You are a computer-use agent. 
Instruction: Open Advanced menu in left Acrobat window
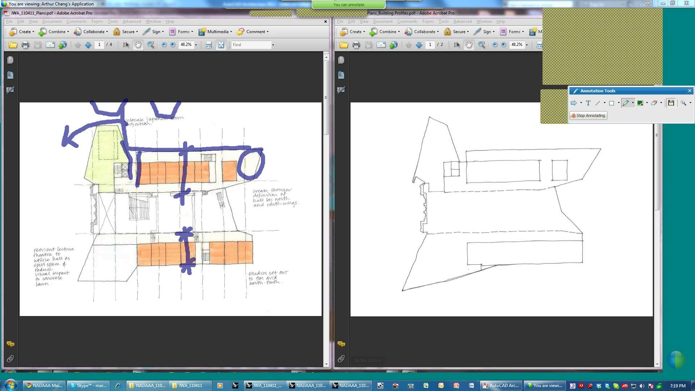tap(131, 22)
